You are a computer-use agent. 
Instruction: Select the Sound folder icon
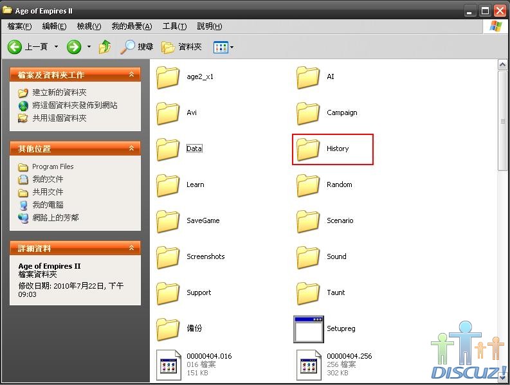point(308,258)
